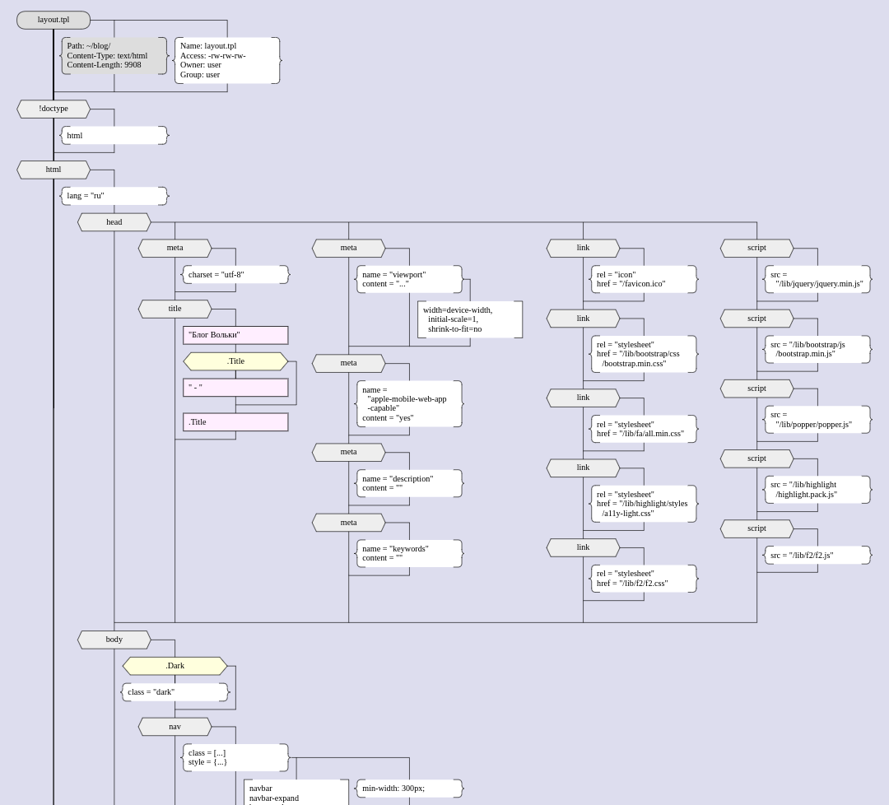This screenshot has height=805, width=889.
Task: Select the viewport meta attribute box
Action: 409,279
